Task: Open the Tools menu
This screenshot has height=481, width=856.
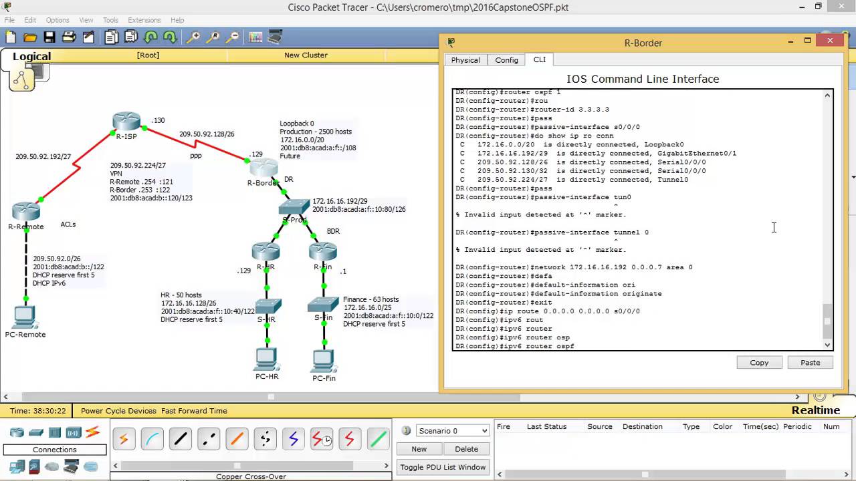Action: point(110,20)
